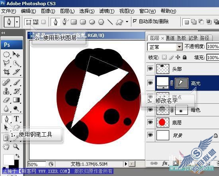Image resolution: width=219 pixels, height=176 pixels.
Task: Select the Gradient tool
Action: click(16, 100)
